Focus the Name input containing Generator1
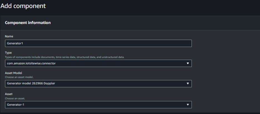 coord(98,43)
